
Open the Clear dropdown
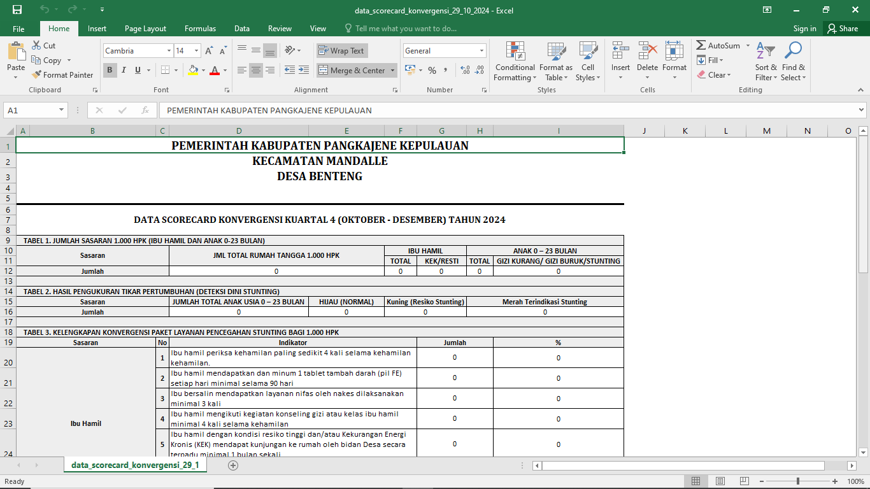tap(713, 74)
